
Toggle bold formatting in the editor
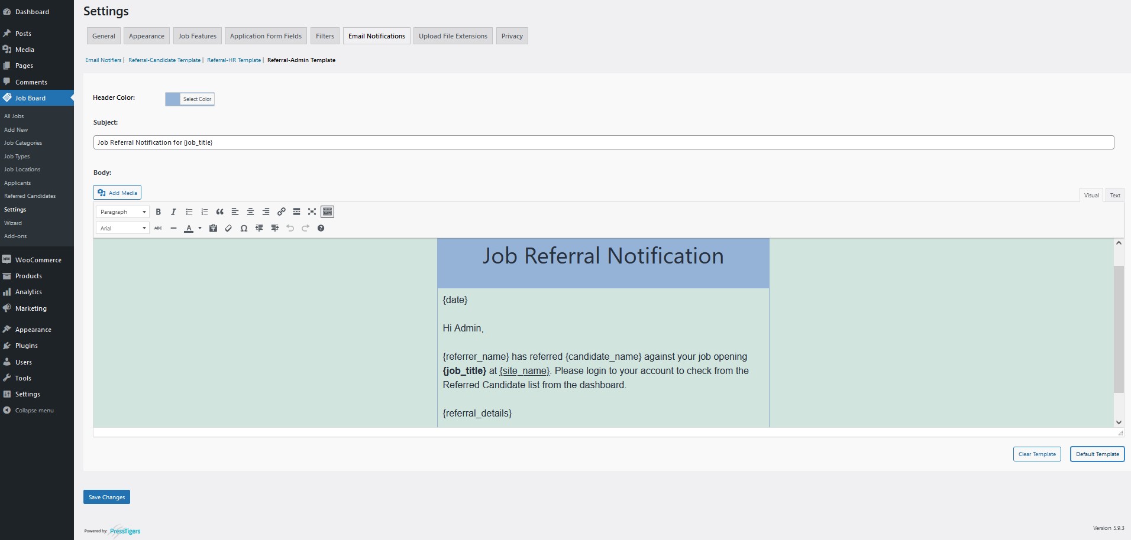click(158, 212)
